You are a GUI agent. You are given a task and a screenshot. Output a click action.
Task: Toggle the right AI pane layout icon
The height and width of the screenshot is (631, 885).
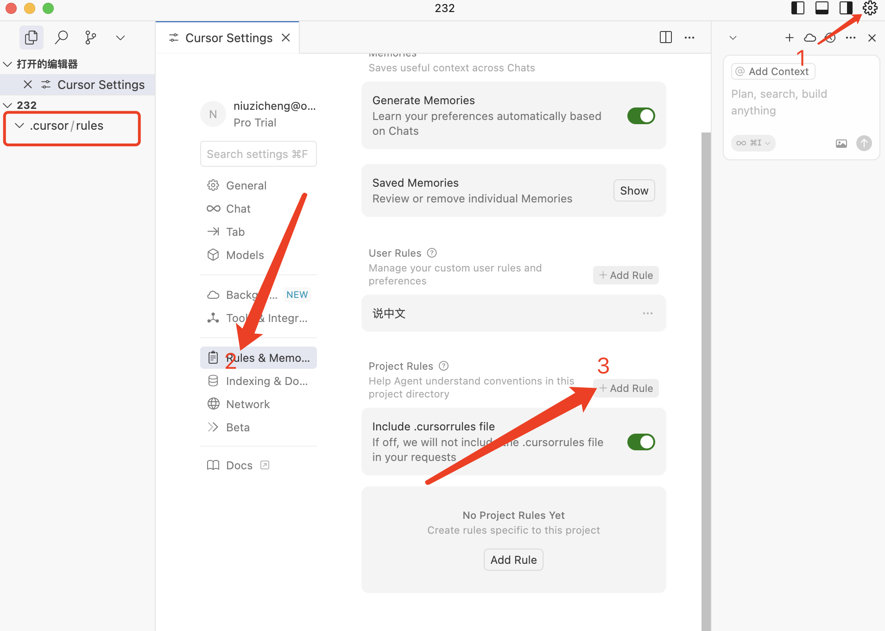(x=846, y=8)
